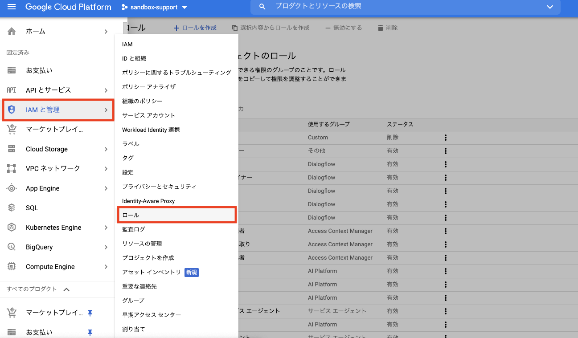
Task: Expand the search bar dropdown arrow
Action: pos(550,7)
